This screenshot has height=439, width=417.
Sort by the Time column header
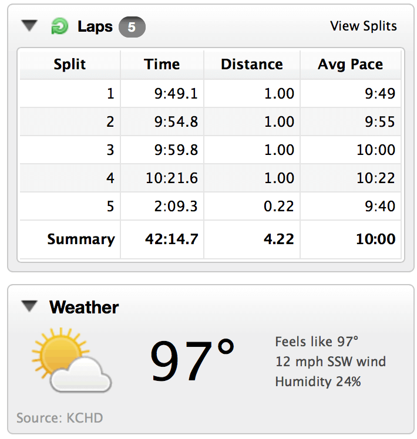point(162,65)
